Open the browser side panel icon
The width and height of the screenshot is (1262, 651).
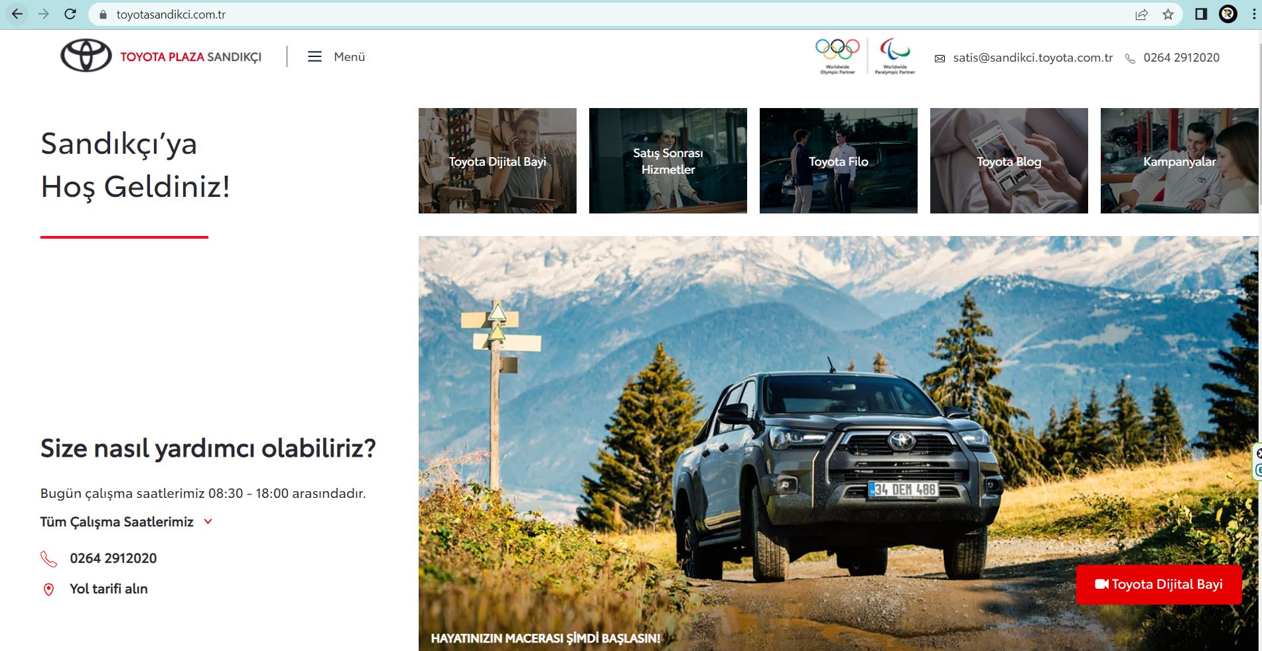click(x=1201, y=14)
